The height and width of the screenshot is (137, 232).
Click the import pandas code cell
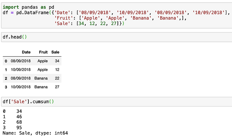117,15
